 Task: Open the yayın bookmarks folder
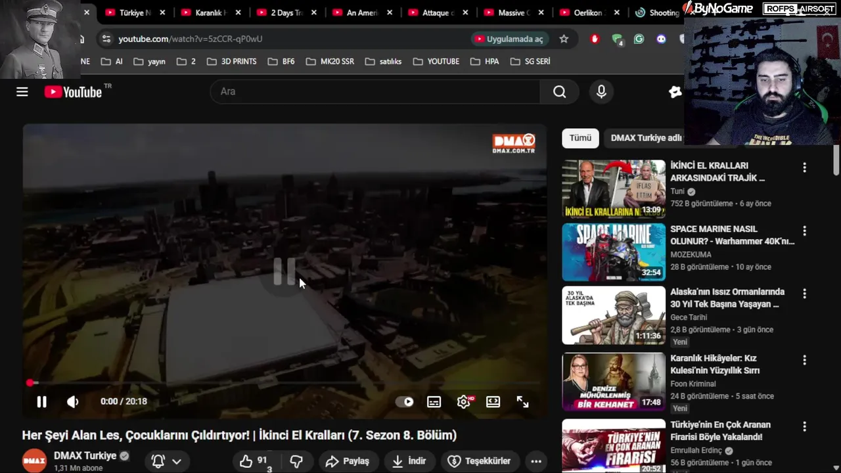pos(150,61)
